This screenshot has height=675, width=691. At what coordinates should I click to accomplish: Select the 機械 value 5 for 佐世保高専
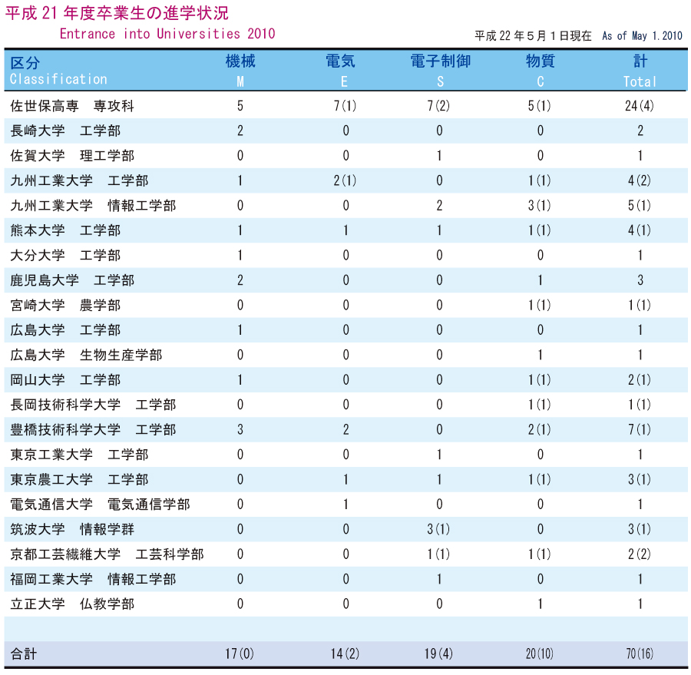pyautogui.click(x=240, y=106)
